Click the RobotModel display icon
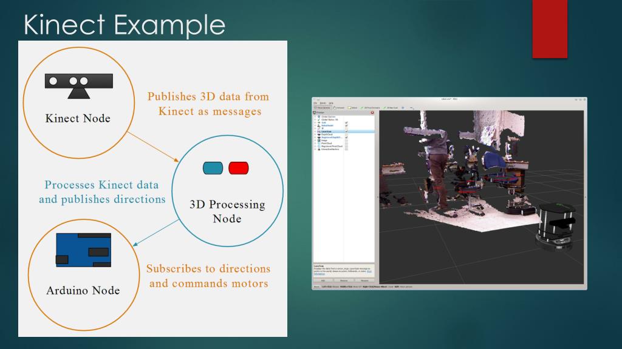 [x=319, y=125]
